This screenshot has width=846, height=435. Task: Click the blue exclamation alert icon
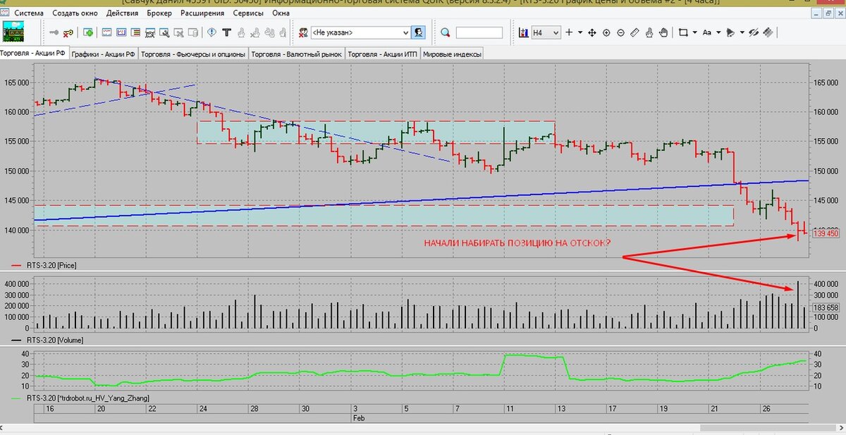pyautogui.click(x=212, y=32)
